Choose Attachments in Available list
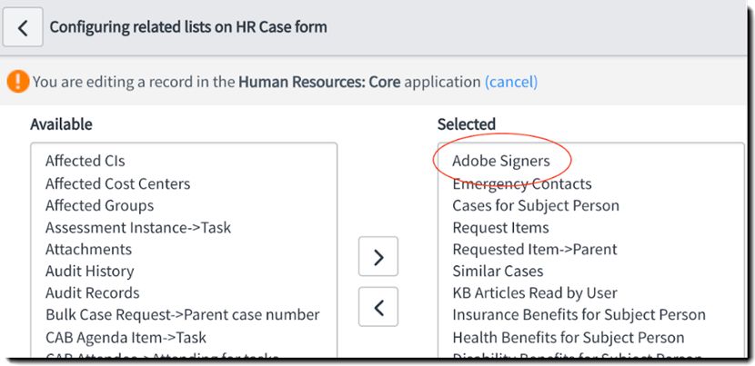Viewport: 755px width, 366px height. pos(88,249)
